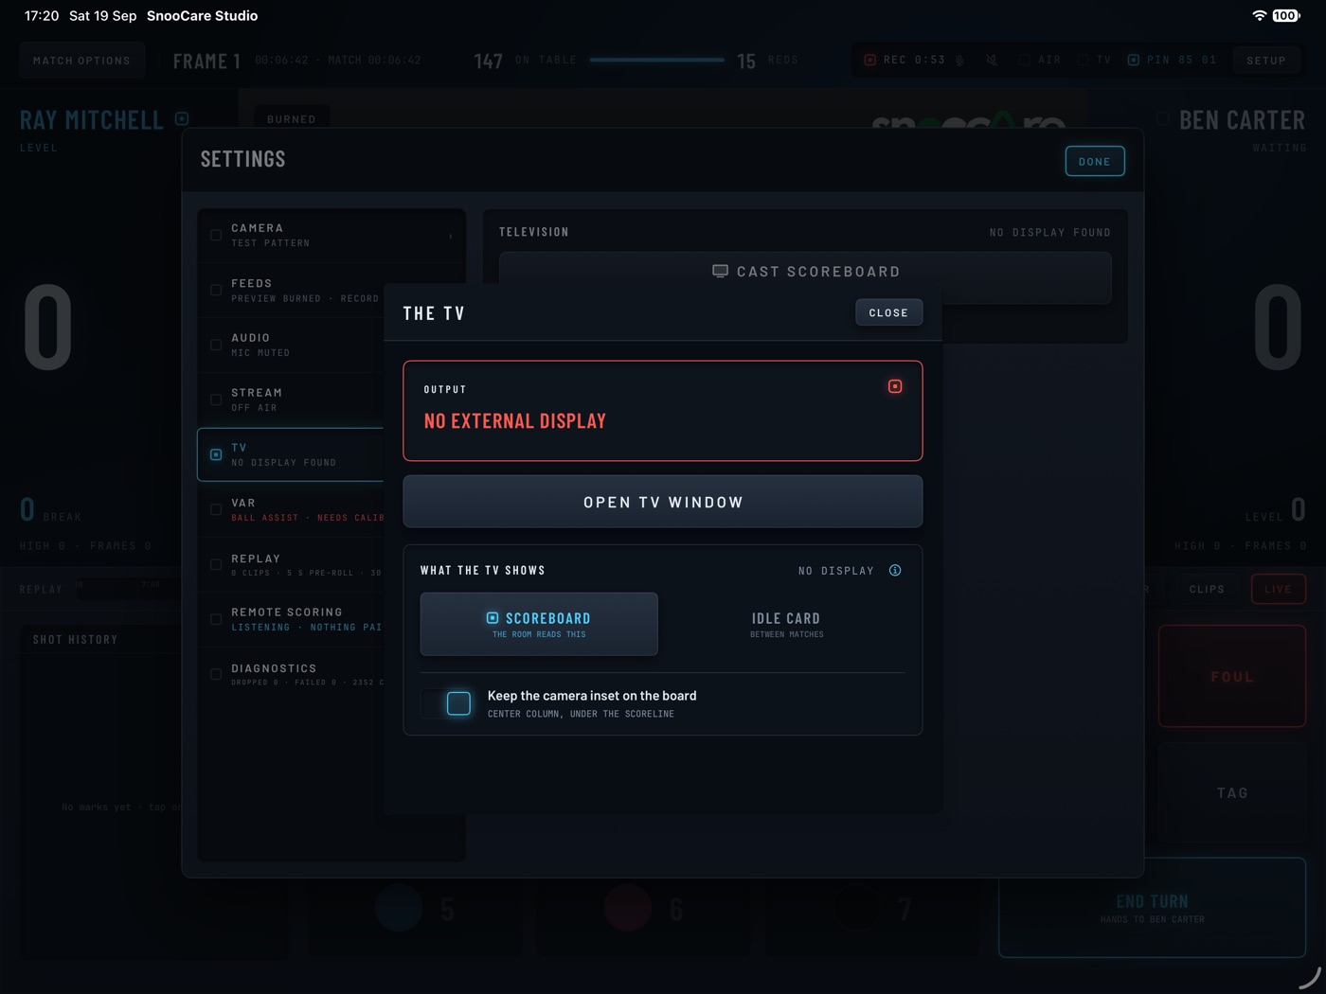
Task: Tap End Turn, hands to Ben Carter
Action: click(x=1153, y=908)
